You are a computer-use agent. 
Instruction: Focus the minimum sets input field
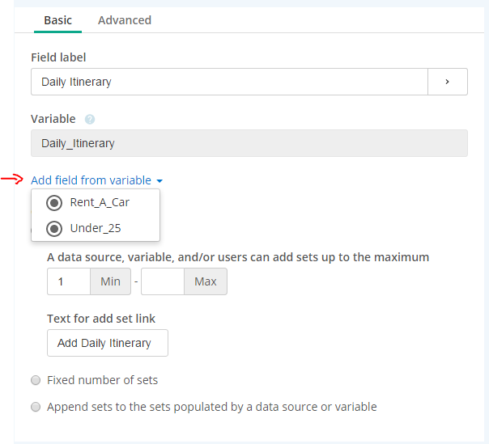click(69, 281)
